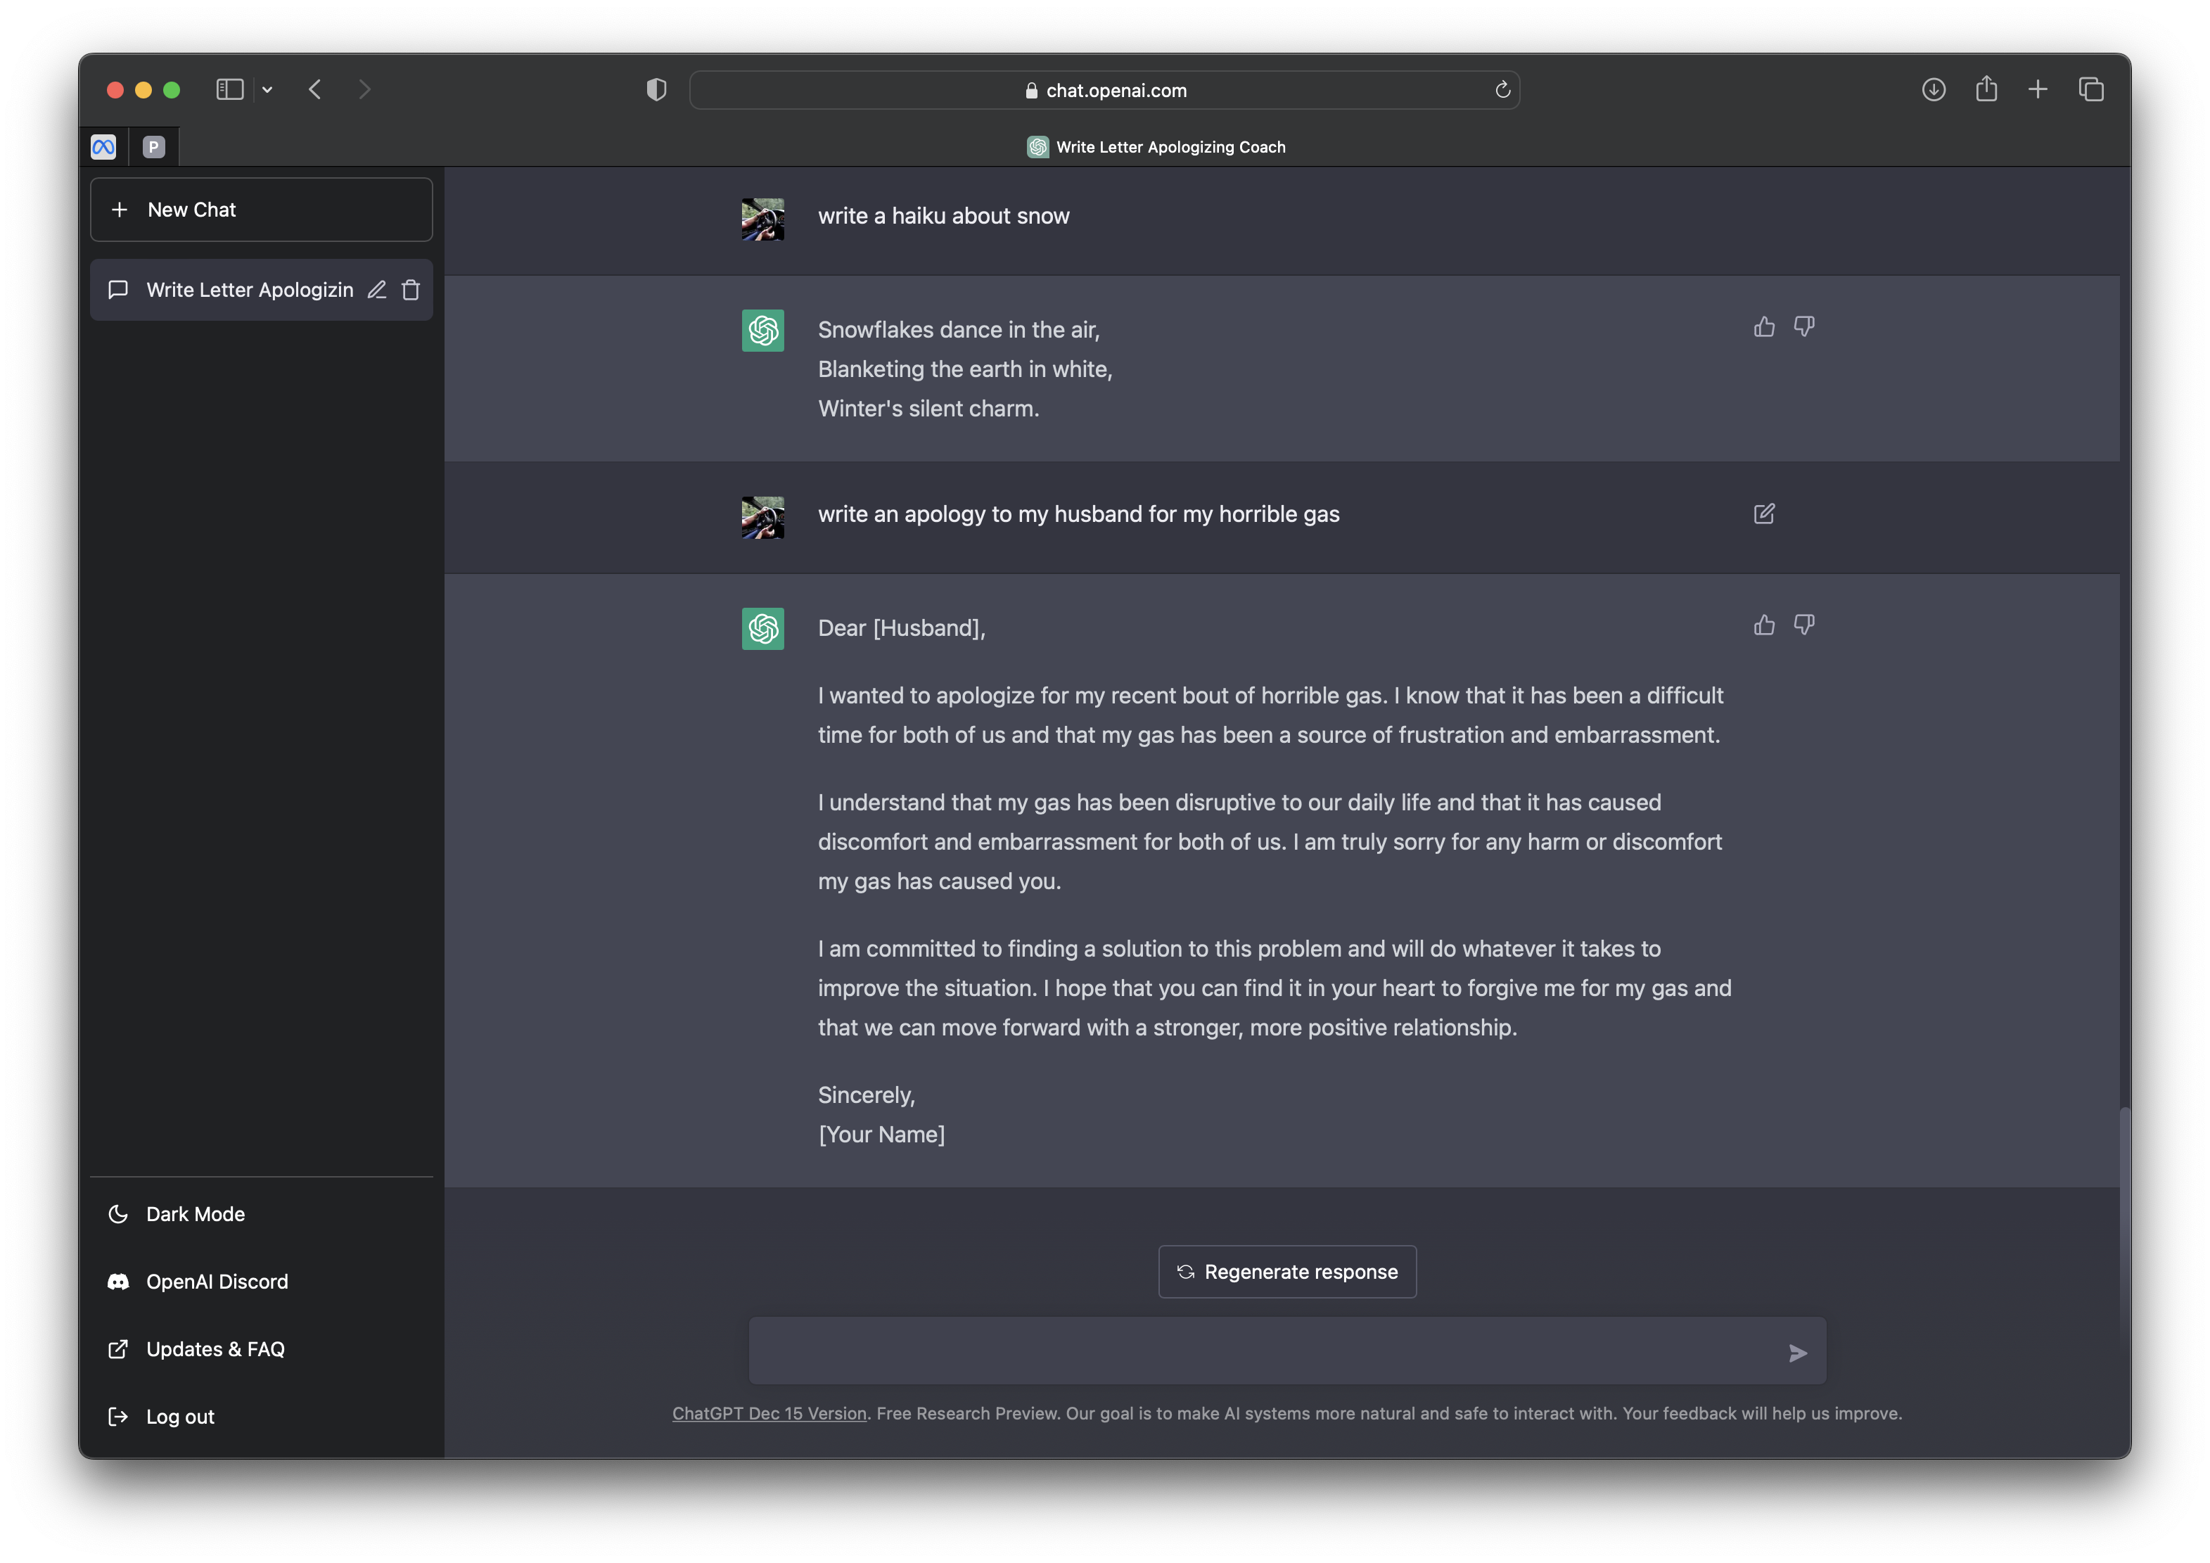Reload the chat.openai.com page
Viewport: 2210px width, 1563px height.
[1502, 91]
